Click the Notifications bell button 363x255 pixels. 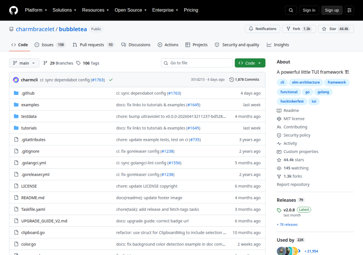point(263,29)
